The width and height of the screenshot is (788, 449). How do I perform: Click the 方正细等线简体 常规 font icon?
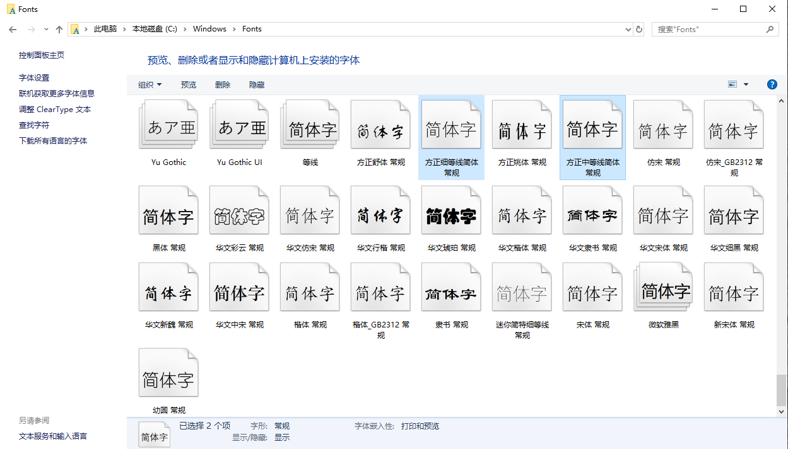pos(451,125)
